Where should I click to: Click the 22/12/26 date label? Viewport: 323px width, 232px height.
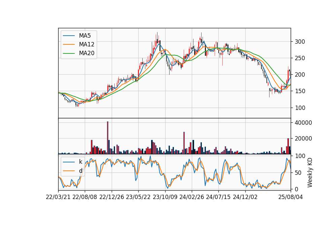(112, 197)
